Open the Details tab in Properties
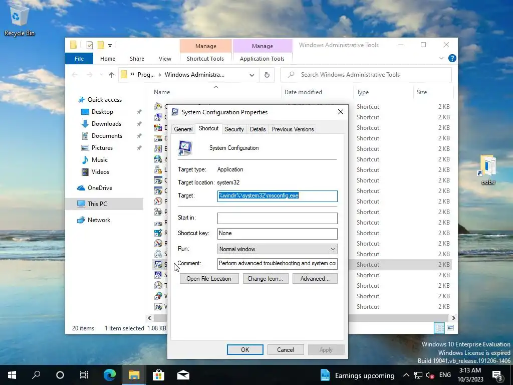The height and width of the screenshot is (385, 513). coord(258,129)
